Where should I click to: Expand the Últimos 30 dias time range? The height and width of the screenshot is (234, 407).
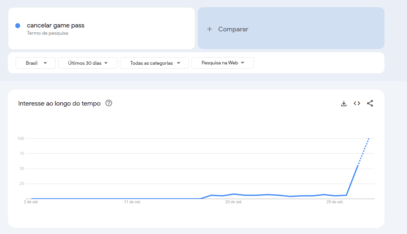pos(88,63)
